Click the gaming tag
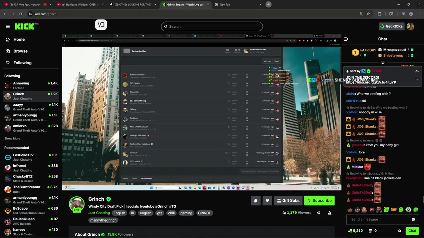424x238 pixels. click(186, 213)
